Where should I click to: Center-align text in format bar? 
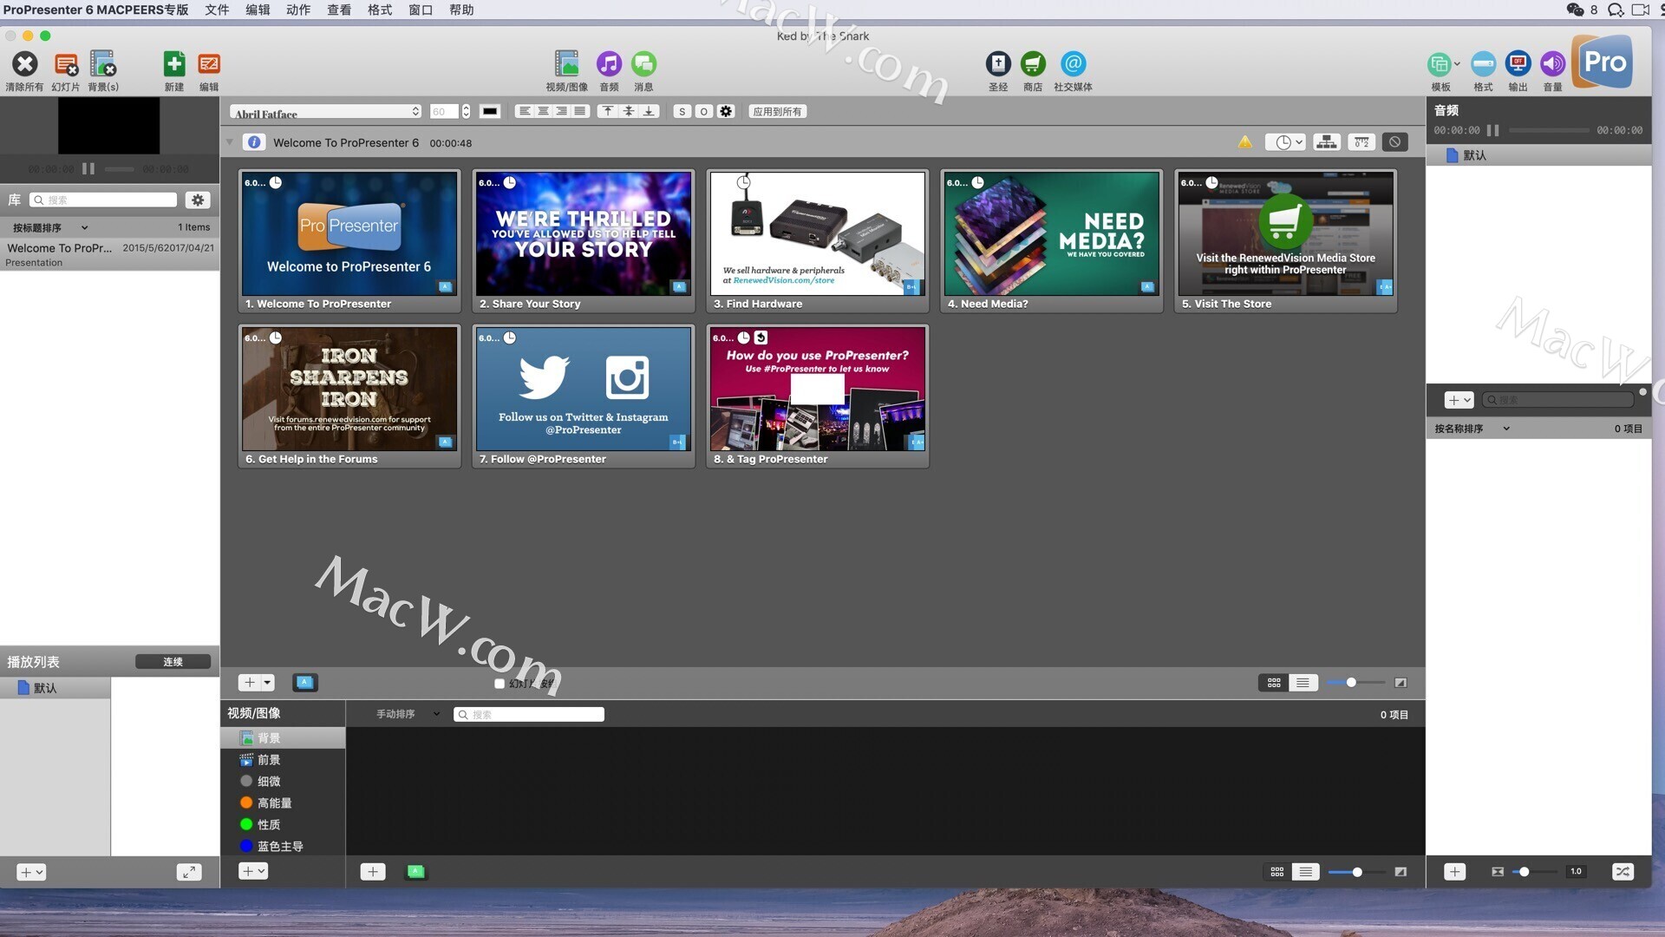click(543, 111)
